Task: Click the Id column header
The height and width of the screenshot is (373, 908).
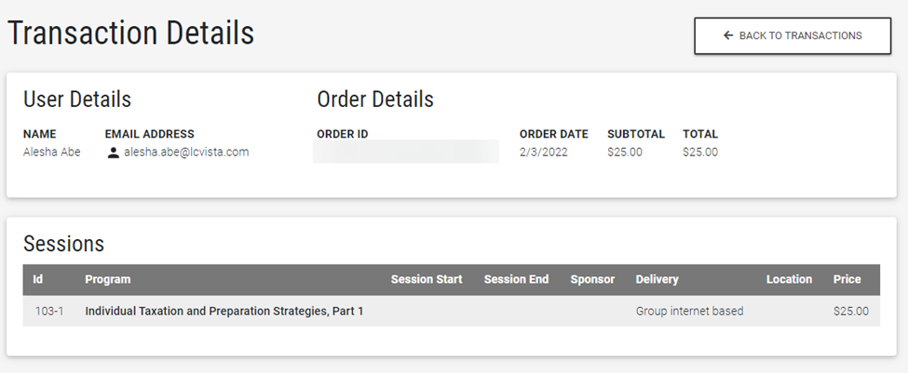Action: click(38, 279)
